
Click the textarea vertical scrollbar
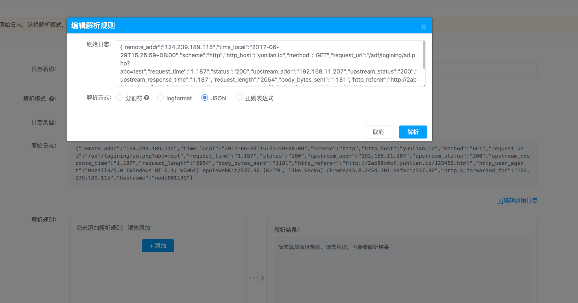[424, 55]
